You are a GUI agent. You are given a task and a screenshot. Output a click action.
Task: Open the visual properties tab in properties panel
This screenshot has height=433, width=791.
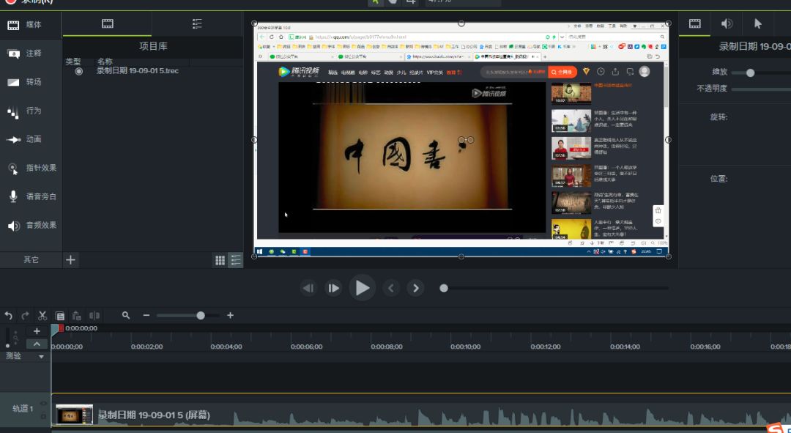694,23
